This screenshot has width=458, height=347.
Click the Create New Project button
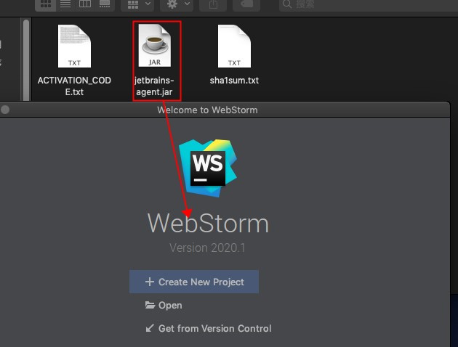click(194, 282)
